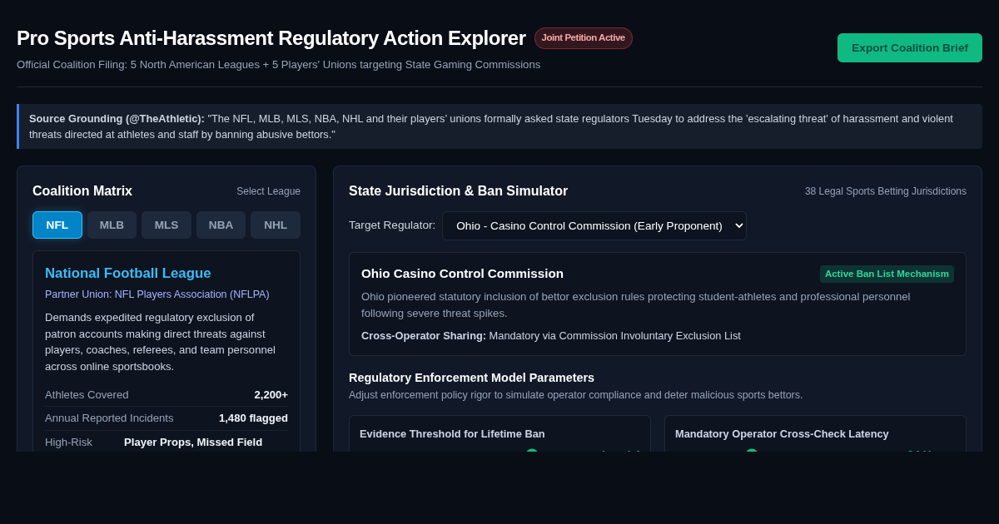
Task: Click the 1,480 flagged incidents value
Action: (x=253, y=418)
